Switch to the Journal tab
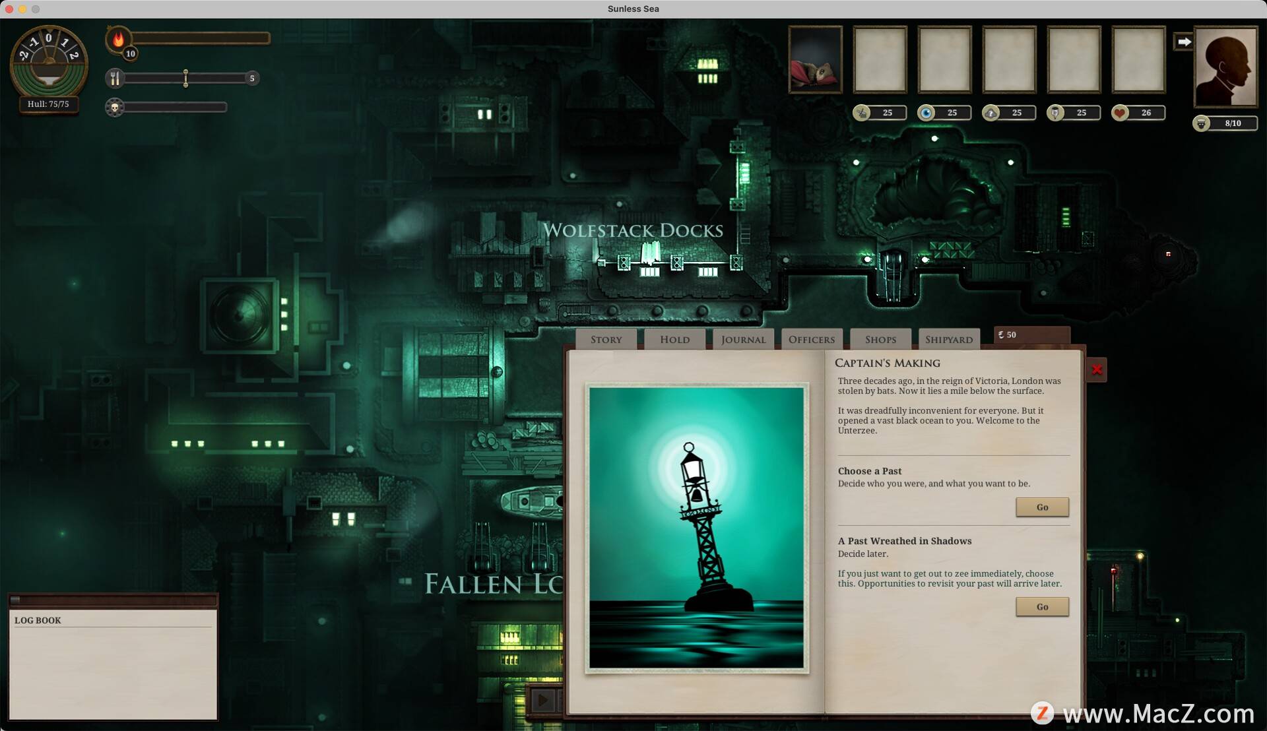This screenshot has width=1267, height=731. [x=743, y=339]
